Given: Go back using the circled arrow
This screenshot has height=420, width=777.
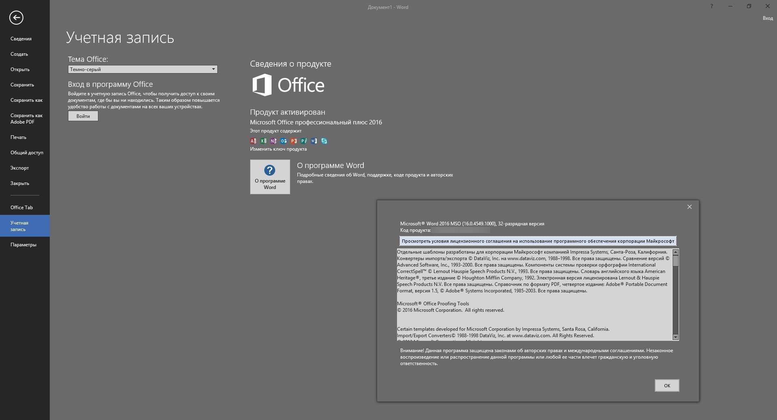Looking at the screenshot, I should coord(16,17).
